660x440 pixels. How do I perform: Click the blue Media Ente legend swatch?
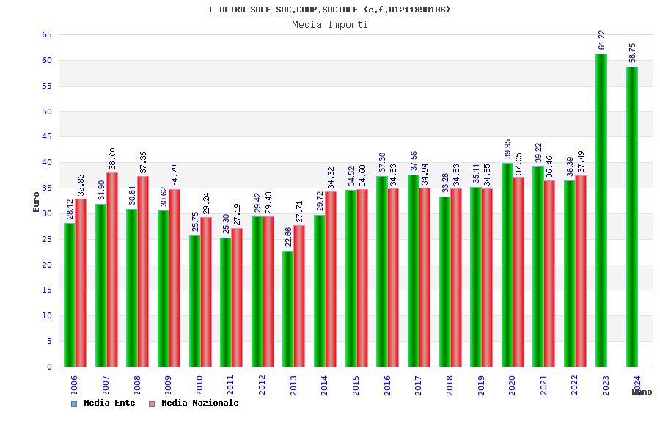(x=74, y=404)
